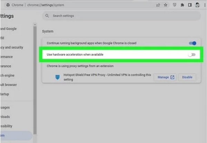Open the You and Google sidebar section
This screenshot has width=207, height=143.
click(8, 29)
